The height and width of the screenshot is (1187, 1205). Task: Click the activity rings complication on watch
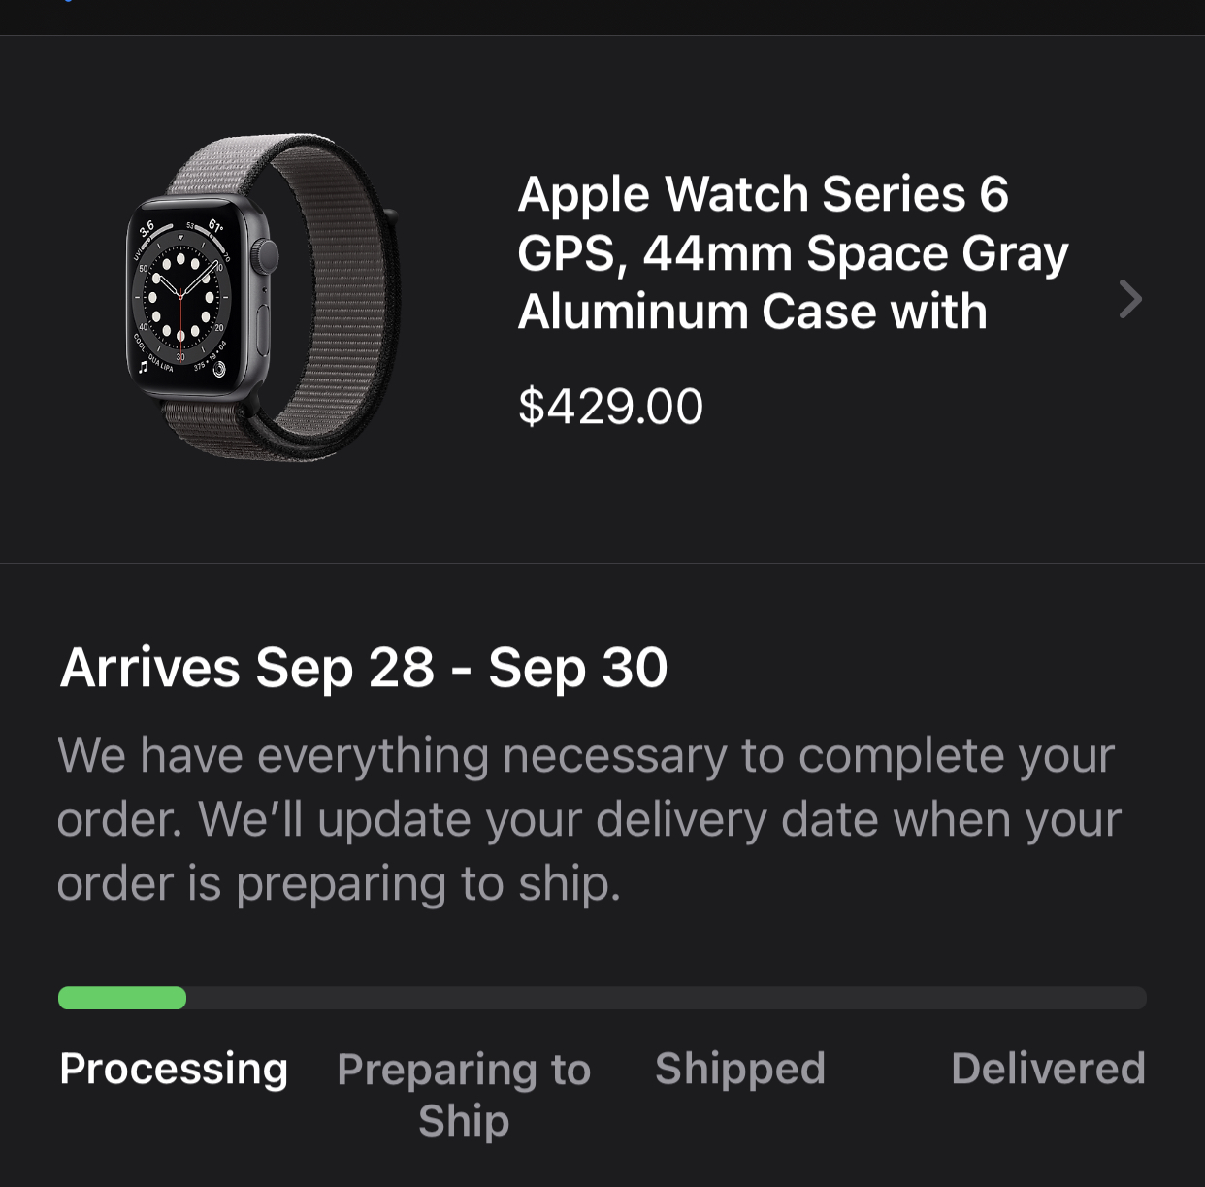tap(219, 367)
